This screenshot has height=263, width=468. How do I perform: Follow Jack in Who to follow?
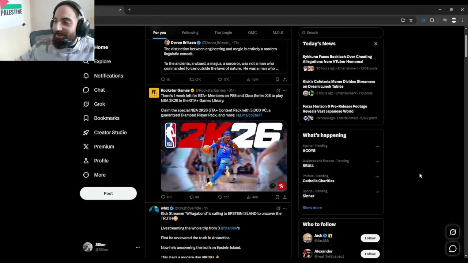(370, 238)
